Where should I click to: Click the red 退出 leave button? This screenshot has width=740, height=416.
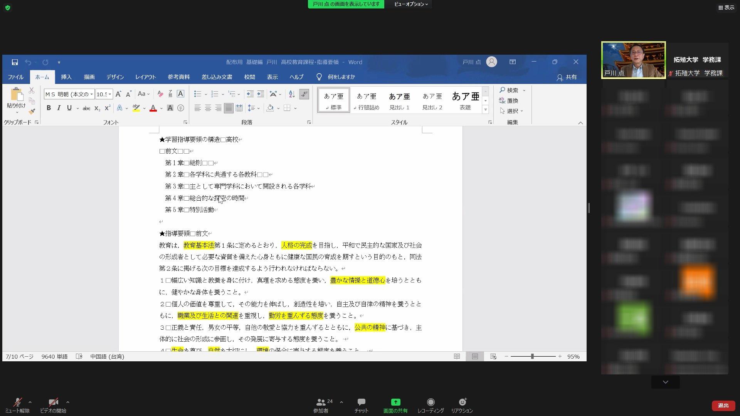pyautogui.click(x=723, y=406)
